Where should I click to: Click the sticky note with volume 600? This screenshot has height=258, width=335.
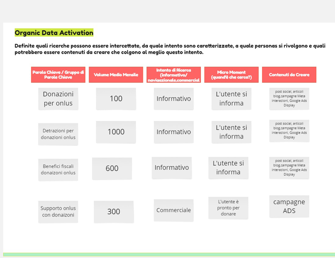coord(112,169)
